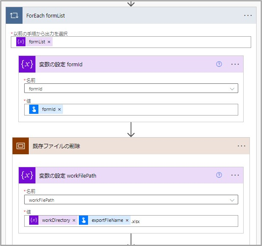Remove the workDirectory token from value

click(x=74, y=221)
